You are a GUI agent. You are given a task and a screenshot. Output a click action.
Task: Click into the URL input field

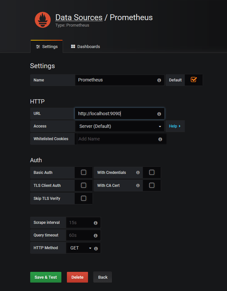(x=120, y=114)
